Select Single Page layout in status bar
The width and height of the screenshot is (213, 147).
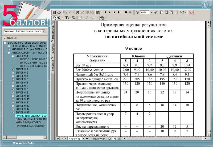tap(109, 138)
